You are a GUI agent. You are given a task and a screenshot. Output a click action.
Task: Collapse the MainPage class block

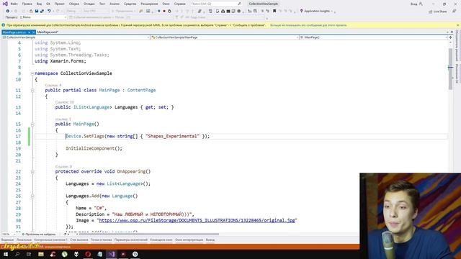click(32, 90)
